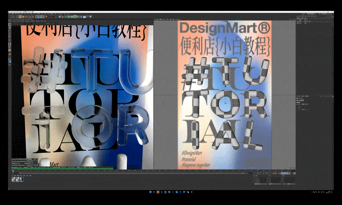Open the Help menu in Live Viewer

[x=42, y=21]
